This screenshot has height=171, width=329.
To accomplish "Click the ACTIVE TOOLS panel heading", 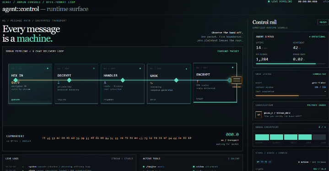I will point(151,159).
